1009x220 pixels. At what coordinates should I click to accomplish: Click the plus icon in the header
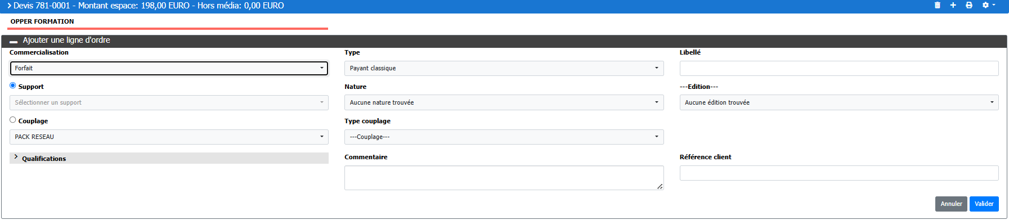pos(953,5)
